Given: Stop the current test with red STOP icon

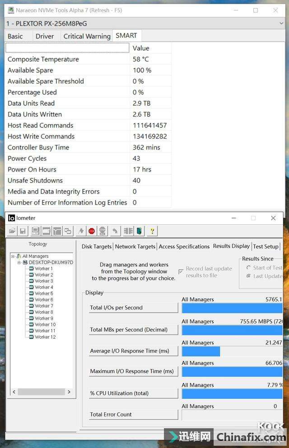Looking at the screenshot, I should click(92, 231).
